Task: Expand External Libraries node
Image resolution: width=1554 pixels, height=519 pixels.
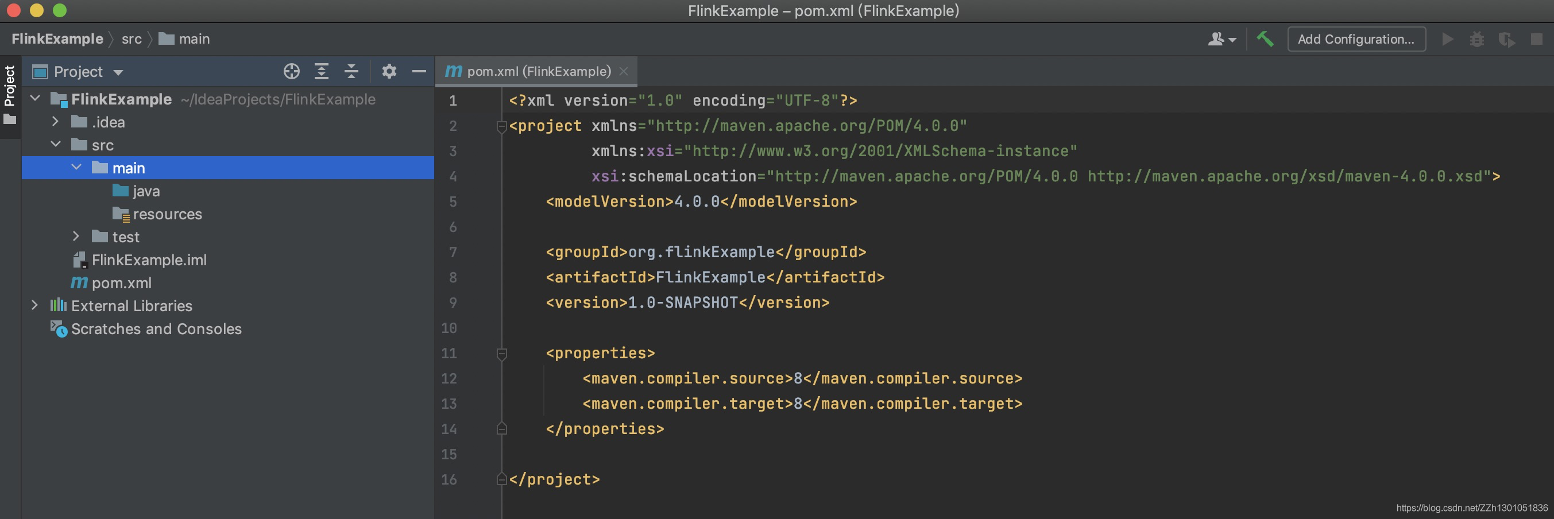Action: [x=35, y=305]
